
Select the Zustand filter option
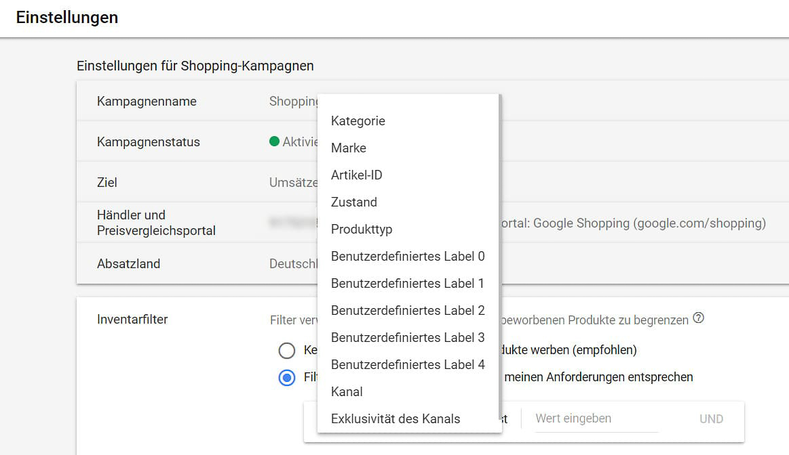[x=353, y=202]
